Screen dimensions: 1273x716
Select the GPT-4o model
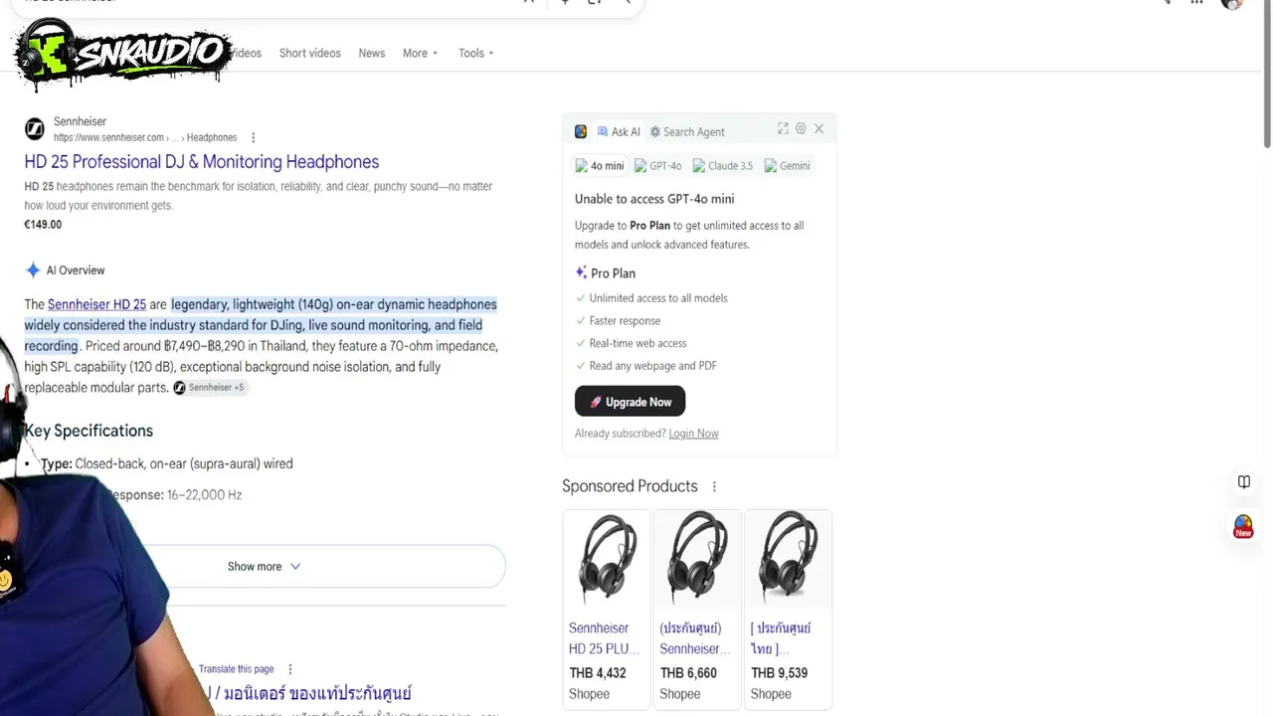pos(658,166)
